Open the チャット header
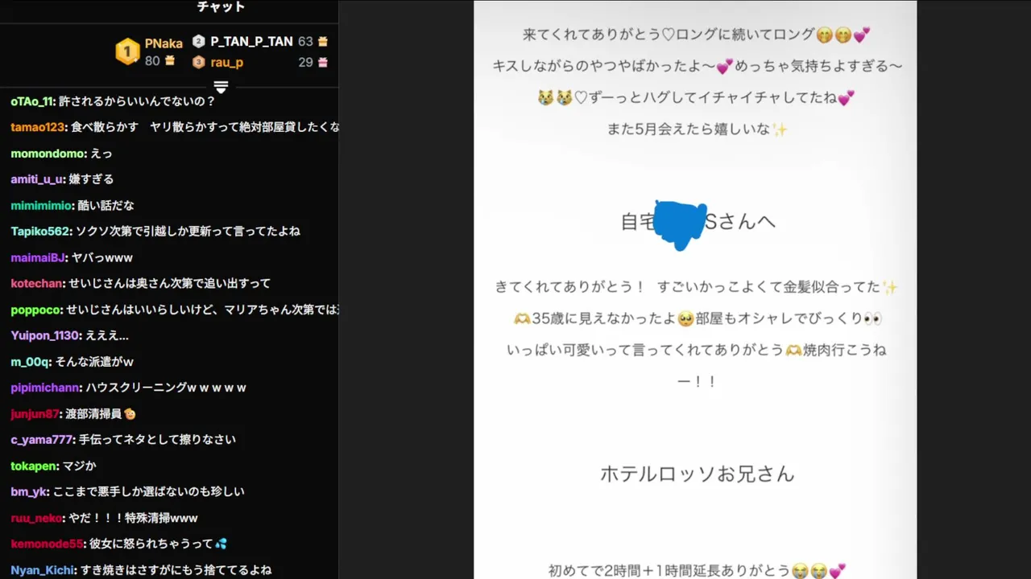1031x579 pixels. click(x=221, y=7)
